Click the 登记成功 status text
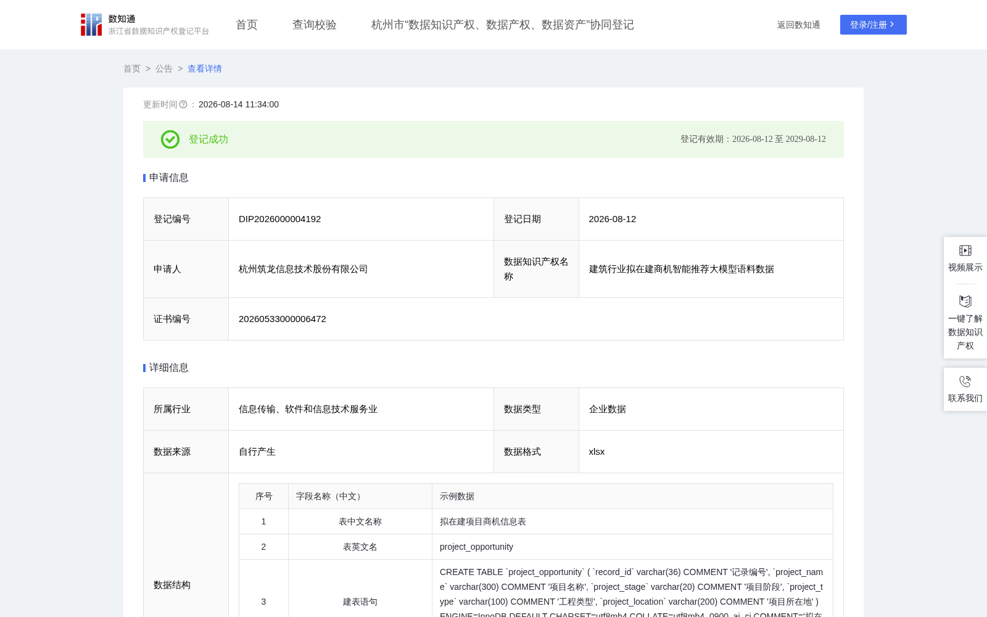 click(x=209, y=139)
